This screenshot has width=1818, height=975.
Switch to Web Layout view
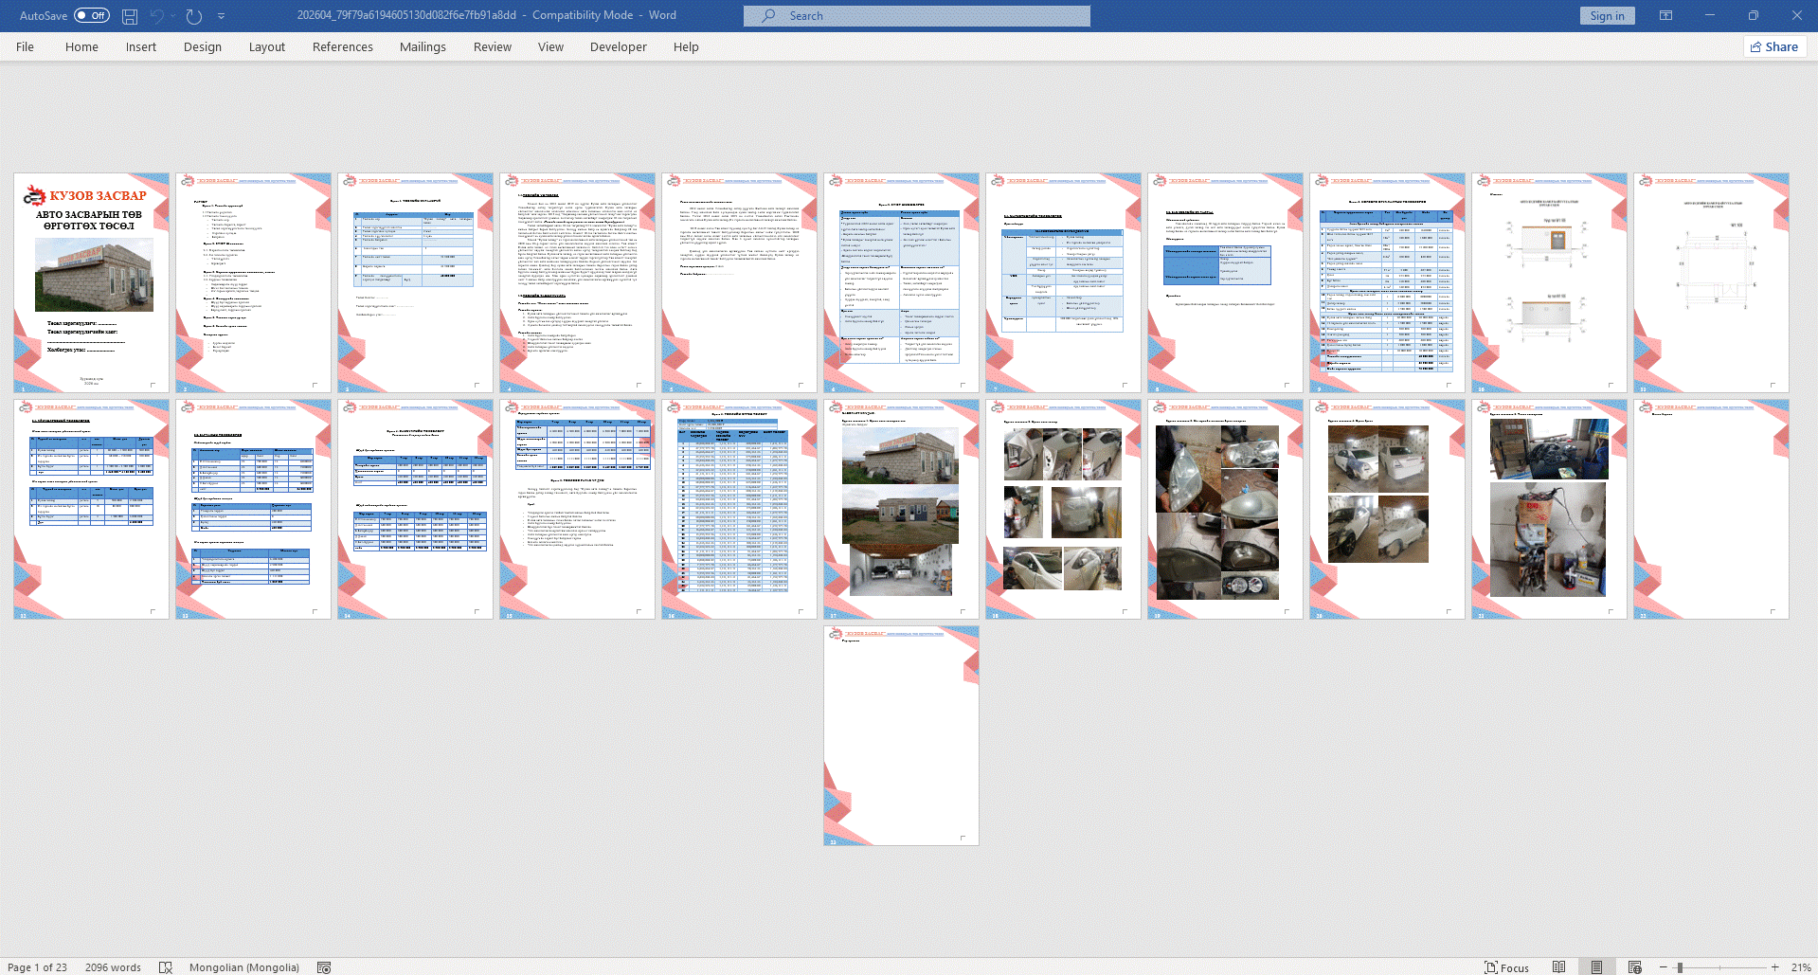(1634, 967)
